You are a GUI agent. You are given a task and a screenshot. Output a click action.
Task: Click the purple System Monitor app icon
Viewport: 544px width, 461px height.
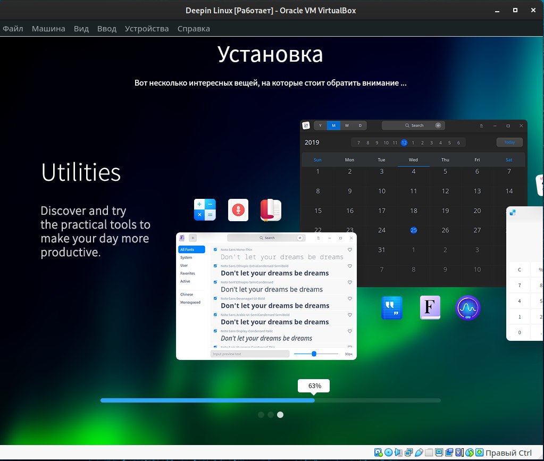(467, 308)
